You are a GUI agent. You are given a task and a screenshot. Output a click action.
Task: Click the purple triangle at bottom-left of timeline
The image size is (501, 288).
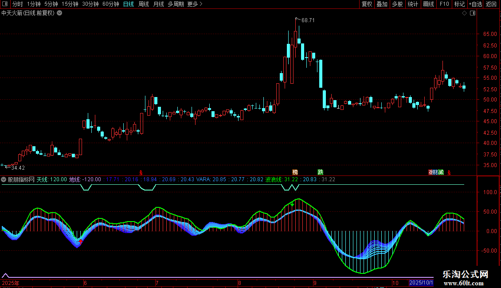(5, 275)
